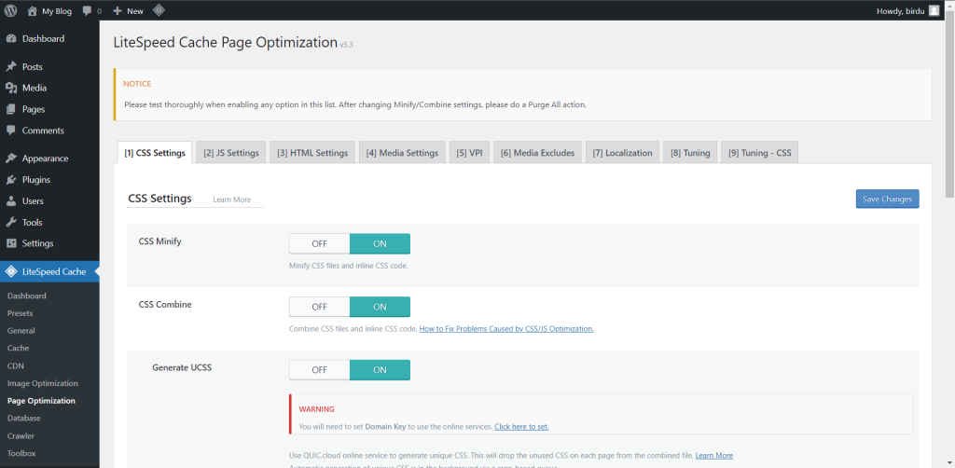Click the page vertical scrollbar thumb
This screenshot has width=955, height=468.
(x=949, y=104)
